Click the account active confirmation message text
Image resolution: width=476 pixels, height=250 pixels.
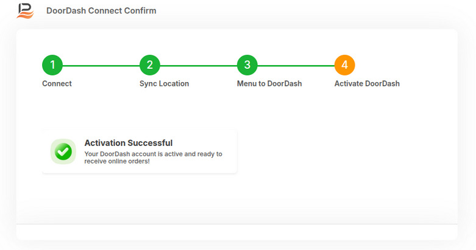click(x=154, y=158)
